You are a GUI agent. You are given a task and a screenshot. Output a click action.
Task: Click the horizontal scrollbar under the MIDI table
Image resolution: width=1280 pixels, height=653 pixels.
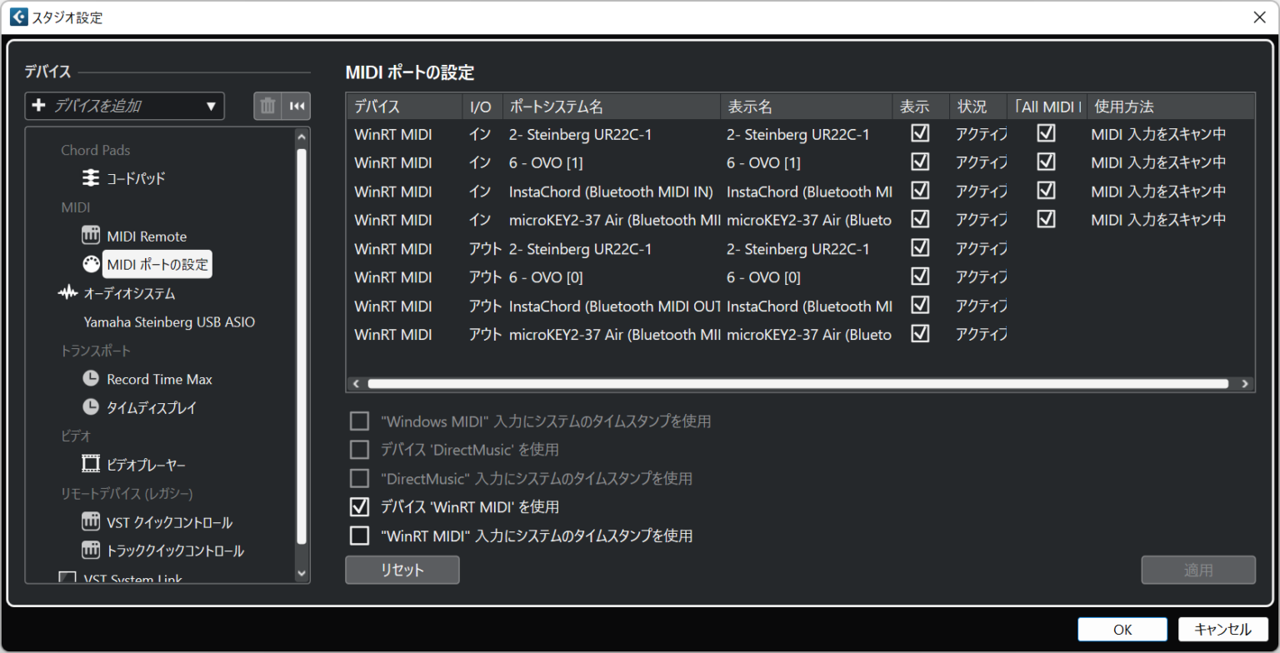tap(800, 383)
